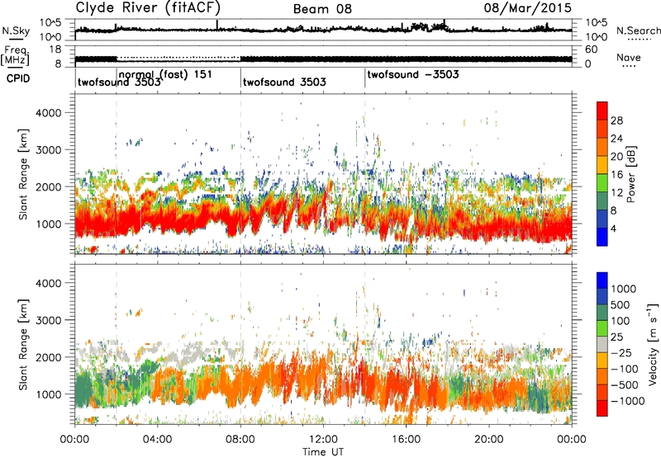Click the 'twofsound 3503' label at 08:00
The width and height of the screenshot is (661, 457).
point(284,82)
